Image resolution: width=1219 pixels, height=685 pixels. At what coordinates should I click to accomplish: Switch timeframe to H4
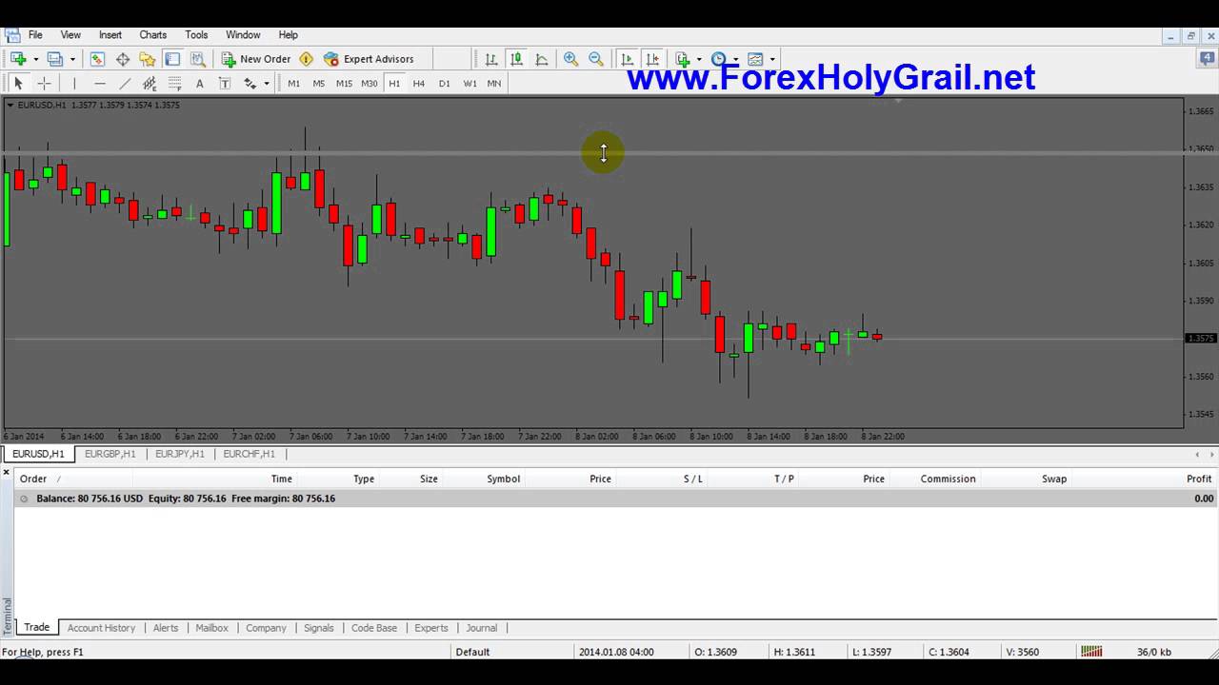coord(419,84)
